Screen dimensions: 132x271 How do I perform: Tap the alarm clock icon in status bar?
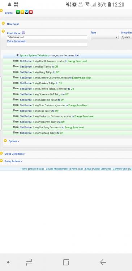(x=74, y=4)
